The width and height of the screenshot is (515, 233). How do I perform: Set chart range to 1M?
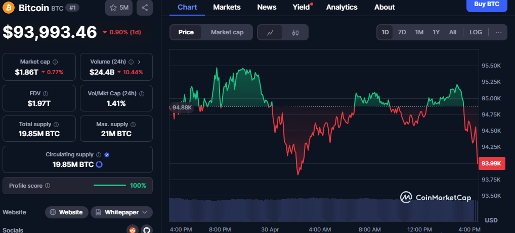click(x=419, y=32)
